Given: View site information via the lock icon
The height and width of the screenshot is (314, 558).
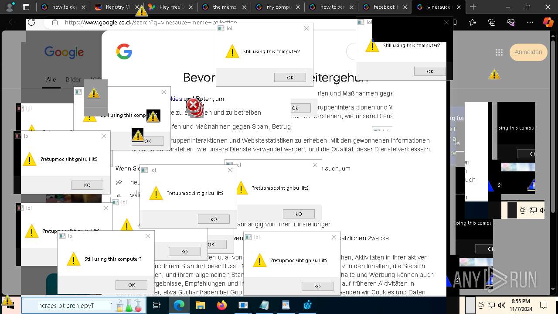Looking at the screenshot, I should 54,22.
